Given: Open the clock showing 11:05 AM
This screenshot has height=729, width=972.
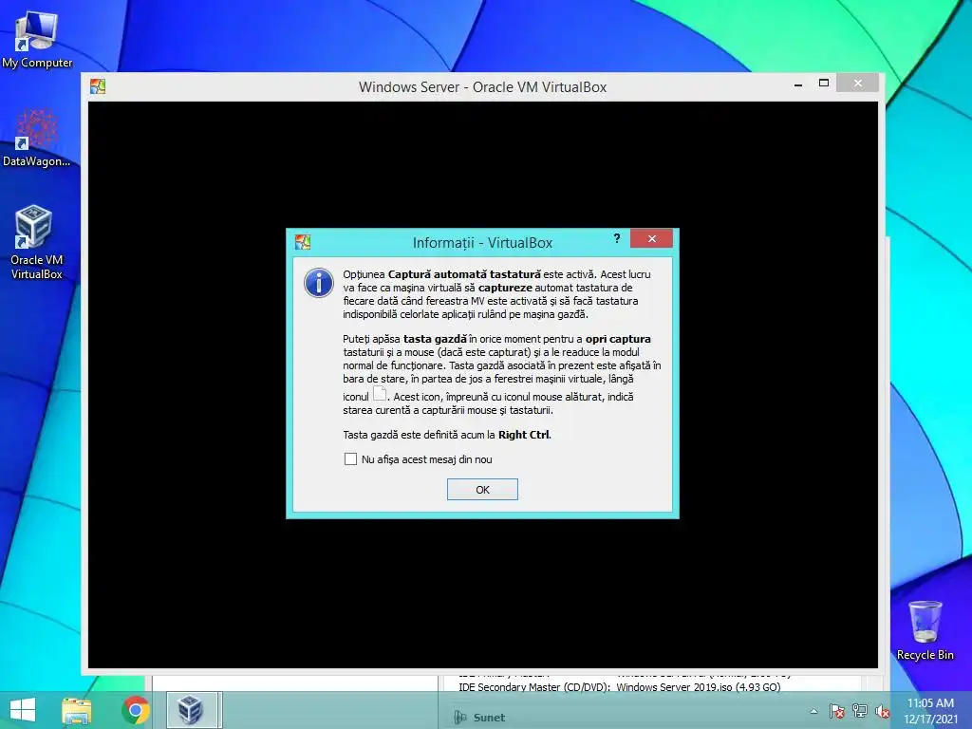Looking at the screenshot, I should (x=930, y=710).
